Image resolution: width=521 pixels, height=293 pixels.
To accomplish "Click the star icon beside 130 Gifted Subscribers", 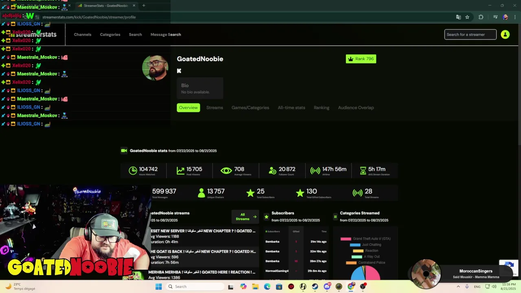I will 300,193.
